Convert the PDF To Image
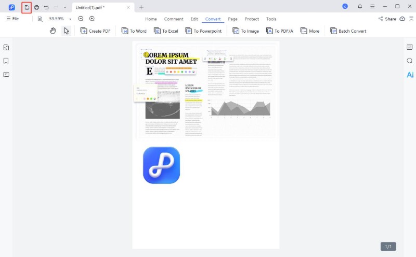The image size is (416, 257). coord(245,31)
